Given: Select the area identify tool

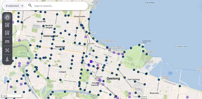Looking at the screenshot, I should click(x=7, y=50).
